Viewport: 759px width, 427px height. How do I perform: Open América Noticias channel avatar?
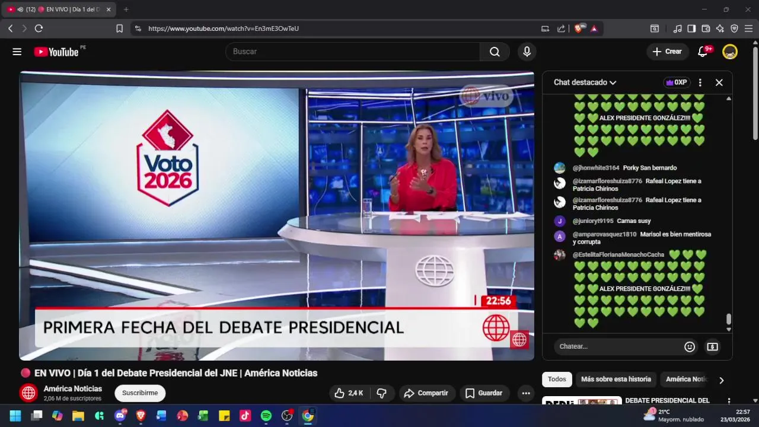[x=28, y=393]
